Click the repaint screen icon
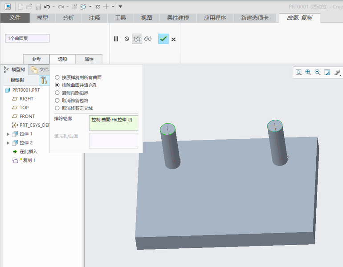 pos(327,73)
